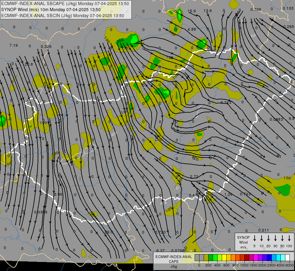Click the 20 m/s wind arrow in legend
The height and width of the screenshot is (271, 295).
point(268,238)
